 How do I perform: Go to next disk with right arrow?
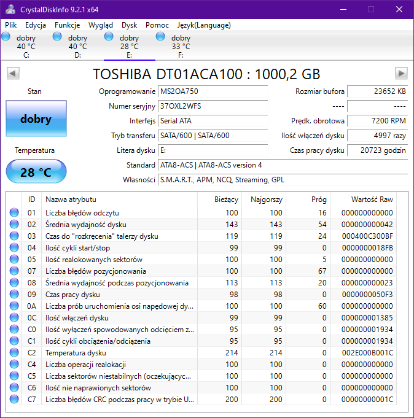(x=401, y=74)
